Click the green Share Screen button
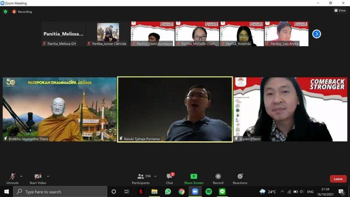Screen dimensions: 350x197 point(194,179)
